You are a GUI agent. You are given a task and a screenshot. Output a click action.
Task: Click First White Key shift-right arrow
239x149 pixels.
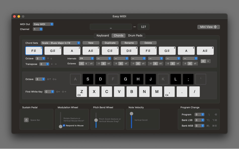64,92
